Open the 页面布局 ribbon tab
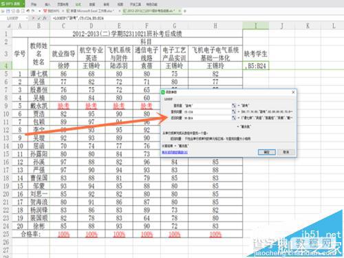 click(63, 4)
